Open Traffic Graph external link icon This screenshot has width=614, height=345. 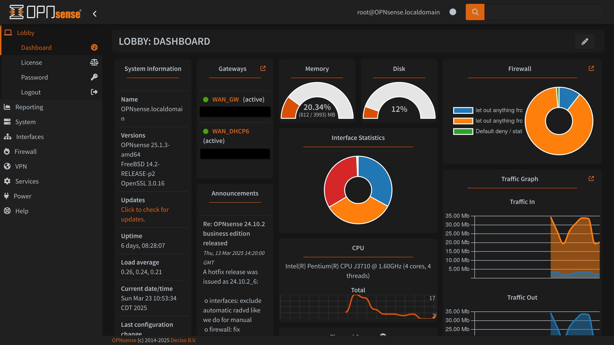point(591,179)
